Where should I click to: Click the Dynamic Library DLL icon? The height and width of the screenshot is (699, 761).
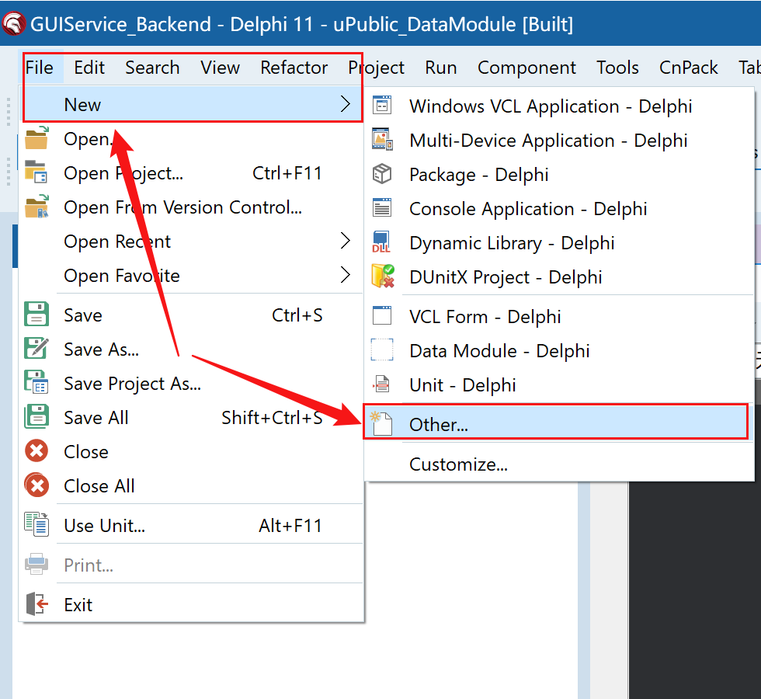click(x=381, y=242)
